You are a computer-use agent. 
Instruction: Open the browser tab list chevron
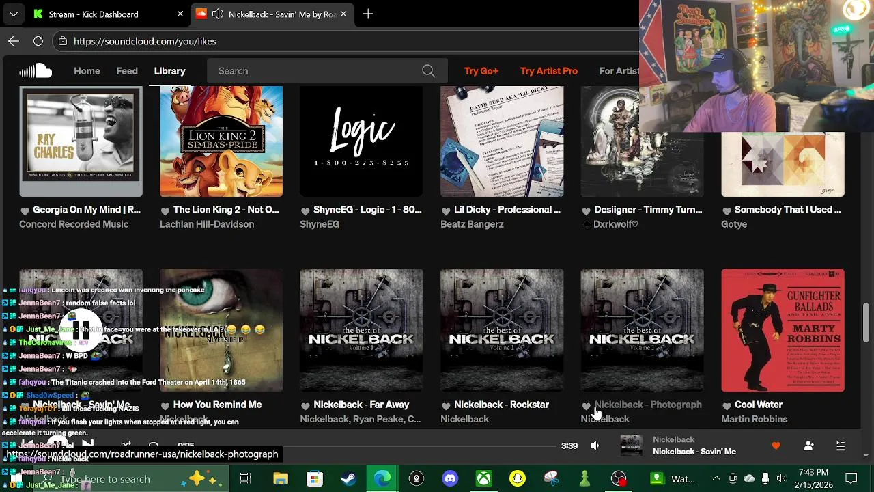point(14,14)
